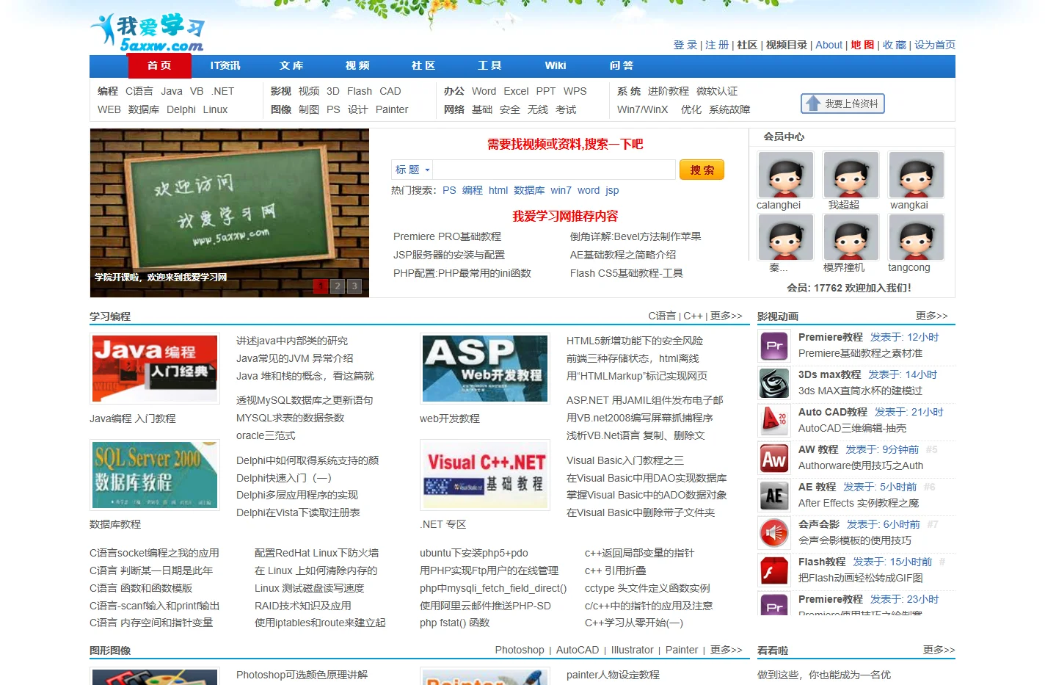Image resolution: width=1045 pixels, height=685 pixels.
Task: Switch banner to slide 3
Action: coord(354,286)
